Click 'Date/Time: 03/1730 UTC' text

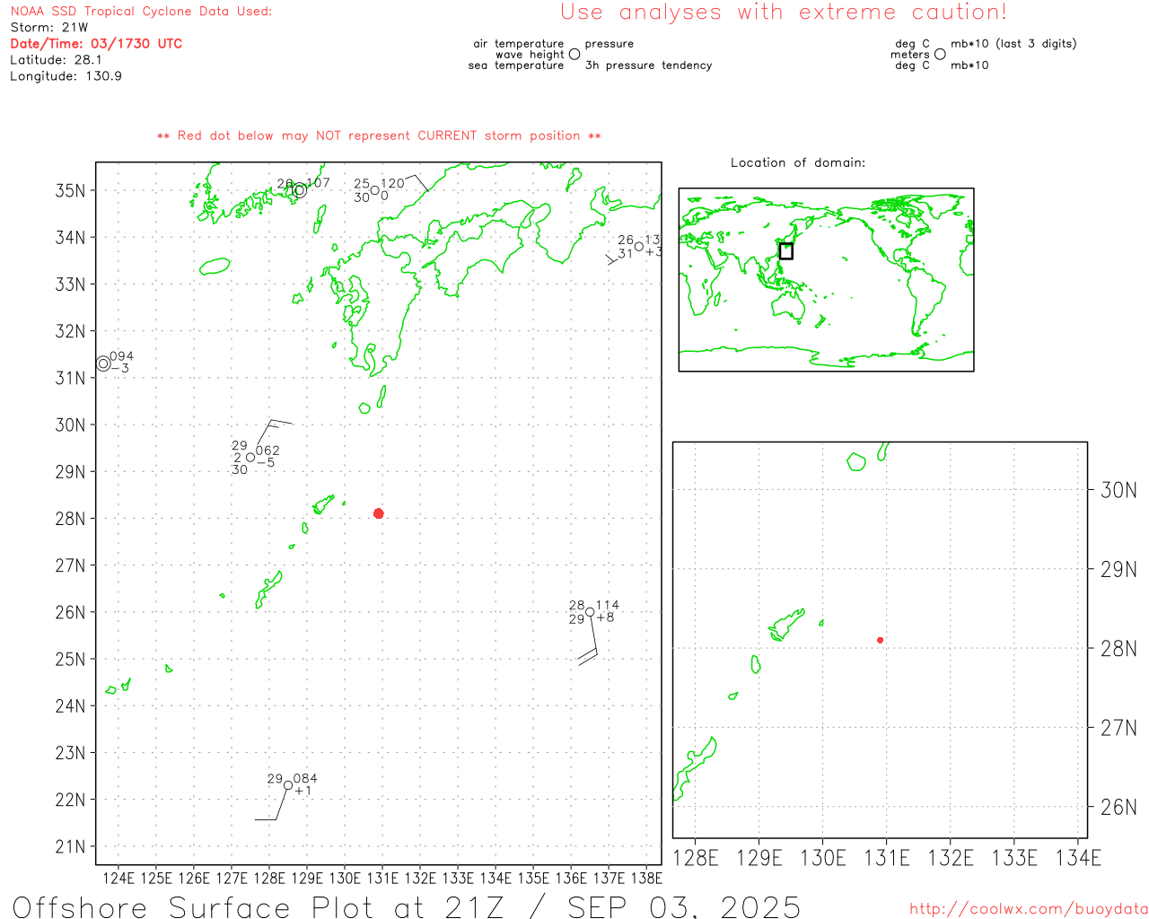click(96, 44)
